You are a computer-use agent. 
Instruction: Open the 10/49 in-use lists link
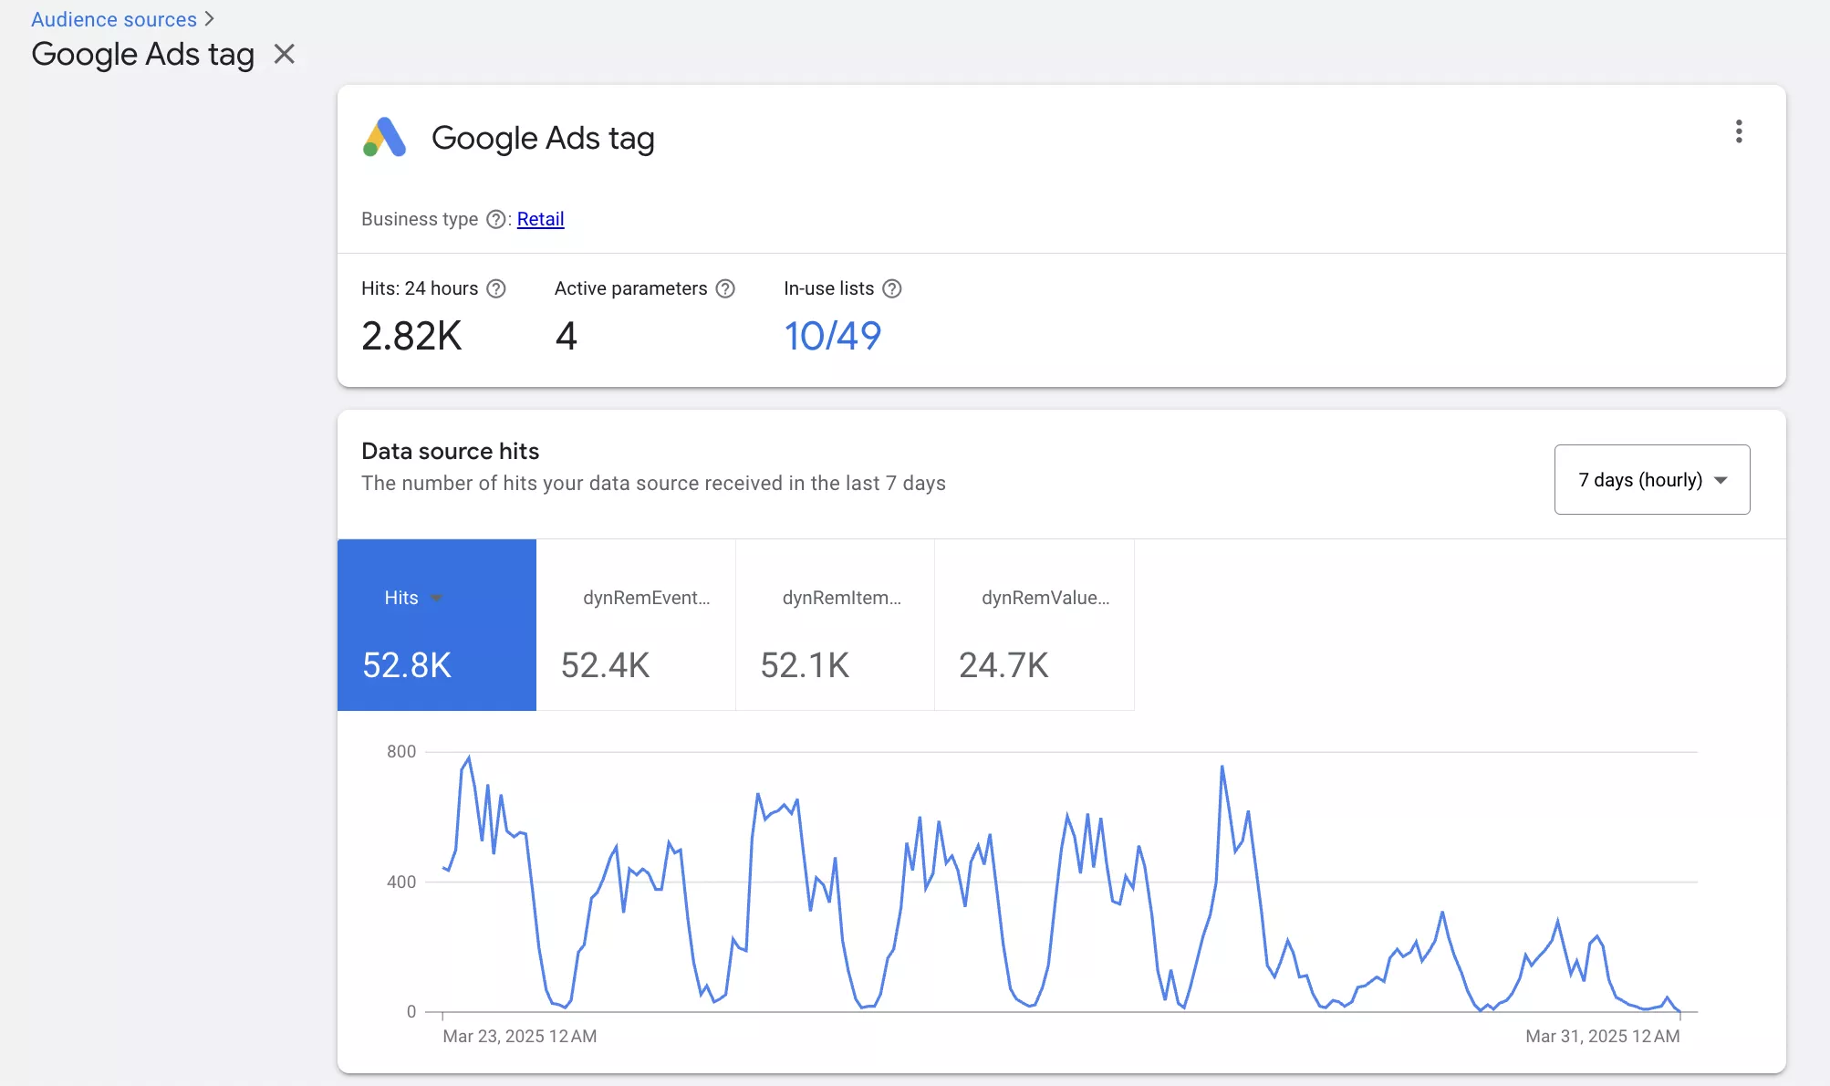coord(833,336)
